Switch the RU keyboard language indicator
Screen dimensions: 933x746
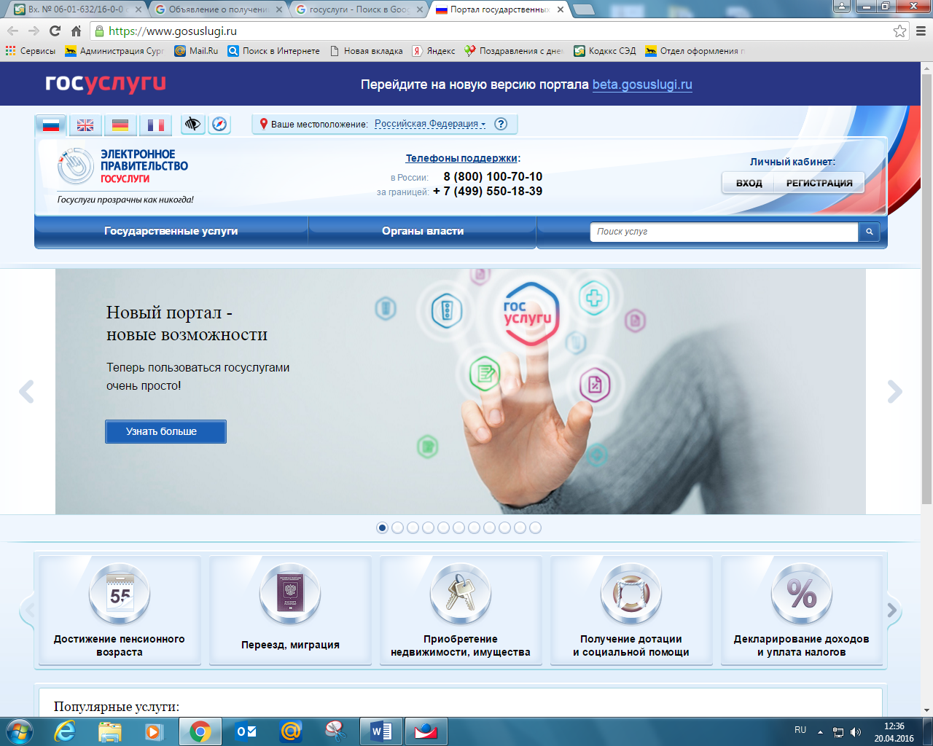pyautogui.click(x=800, y=730)
